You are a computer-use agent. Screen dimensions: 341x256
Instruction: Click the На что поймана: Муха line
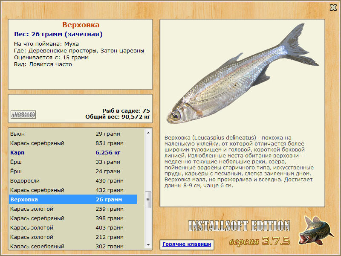click(x=46, y=44)
